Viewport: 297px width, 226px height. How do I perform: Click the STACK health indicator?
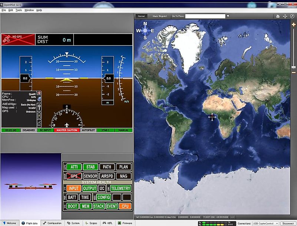(x=99, y=206)
